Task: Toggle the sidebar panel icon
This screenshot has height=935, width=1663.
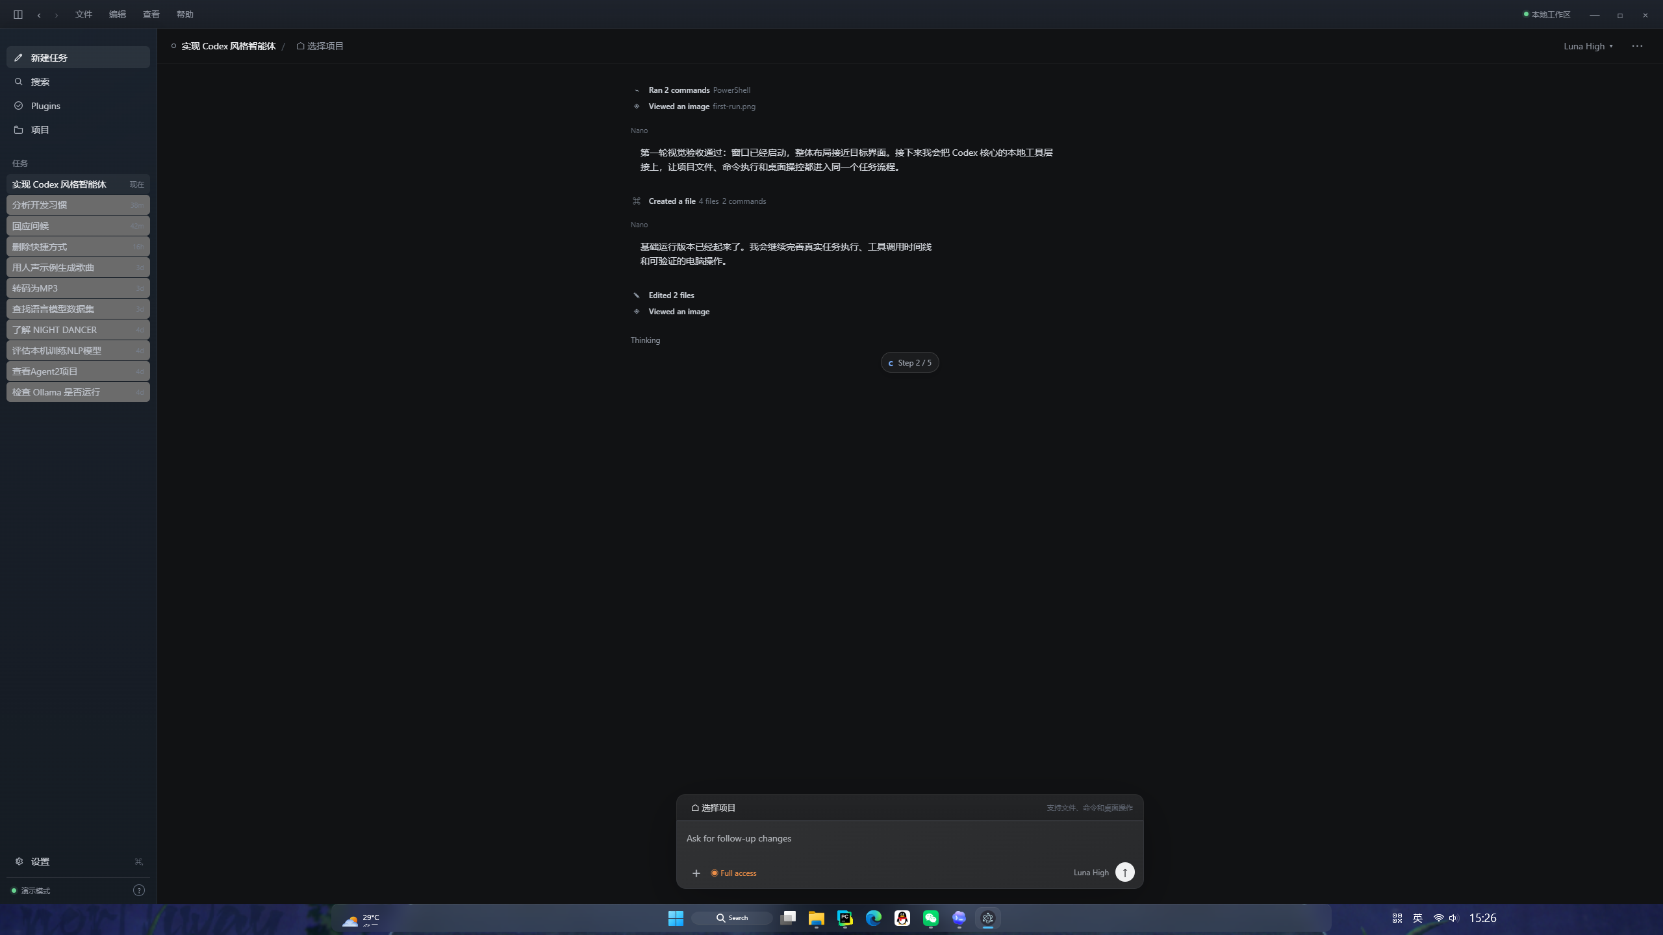Action: click(18, 14)
